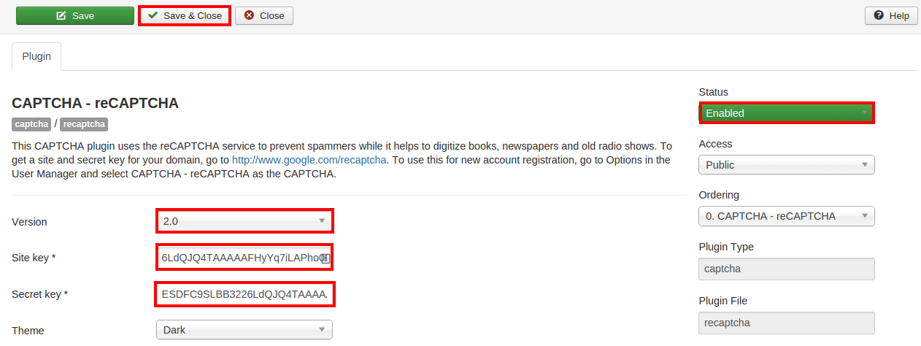This screenshot has width=921, height=346.
Task: Focus the Secret key input field
Action: [244, 294]
